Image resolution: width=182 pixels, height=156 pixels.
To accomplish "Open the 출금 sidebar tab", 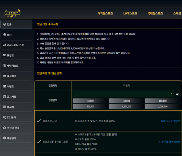I will pos(16,35).
